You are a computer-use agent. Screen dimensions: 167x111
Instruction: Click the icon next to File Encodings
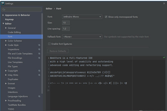pyautogui.click(x=39, y=58)
